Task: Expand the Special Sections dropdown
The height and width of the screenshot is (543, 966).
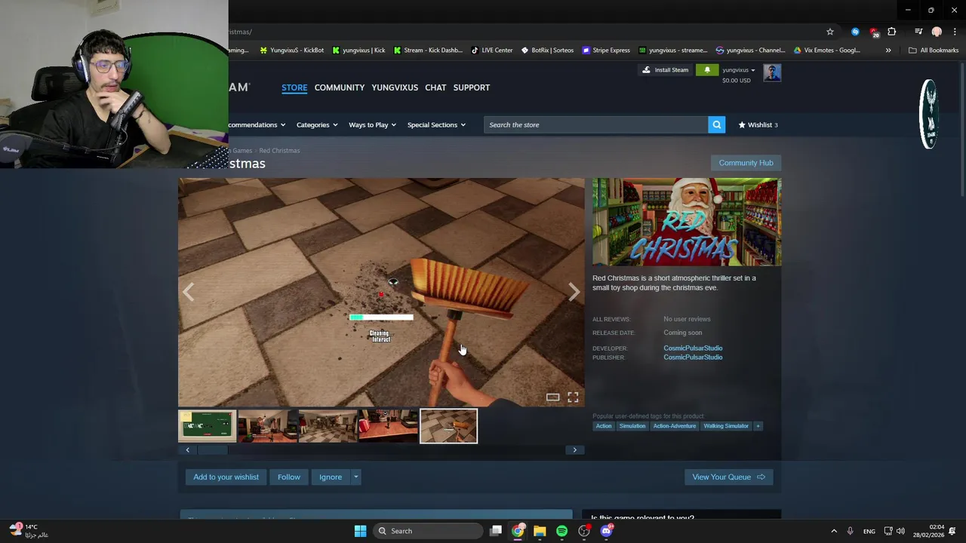Action: coord(436,125)
